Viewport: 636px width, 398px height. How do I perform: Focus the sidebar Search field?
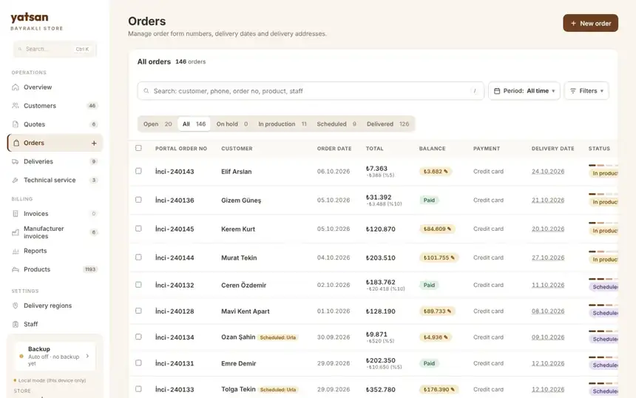[x=55, y=49]
